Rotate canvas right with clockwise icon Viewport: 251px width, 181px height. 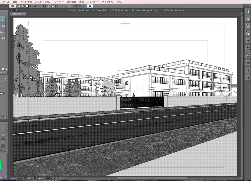click(58, 178)
